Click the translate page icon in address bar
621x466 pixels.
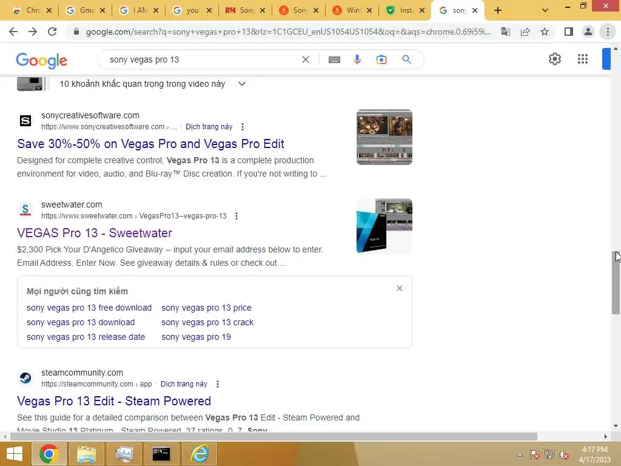506,32
